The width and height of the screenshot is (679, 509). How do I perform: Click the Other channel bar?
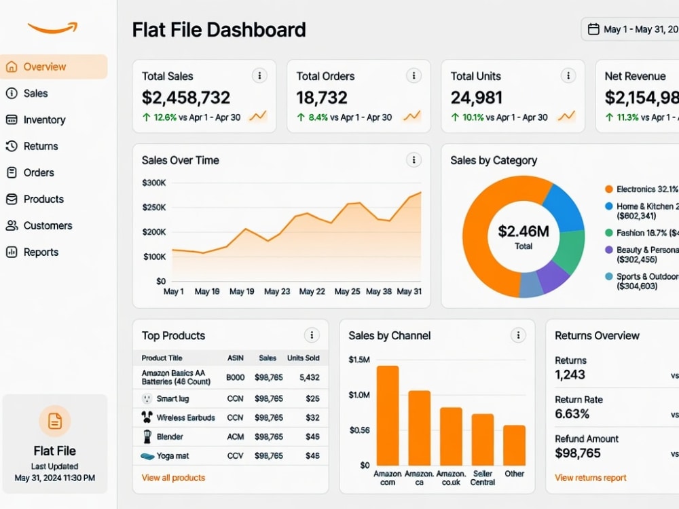(515, 445)
